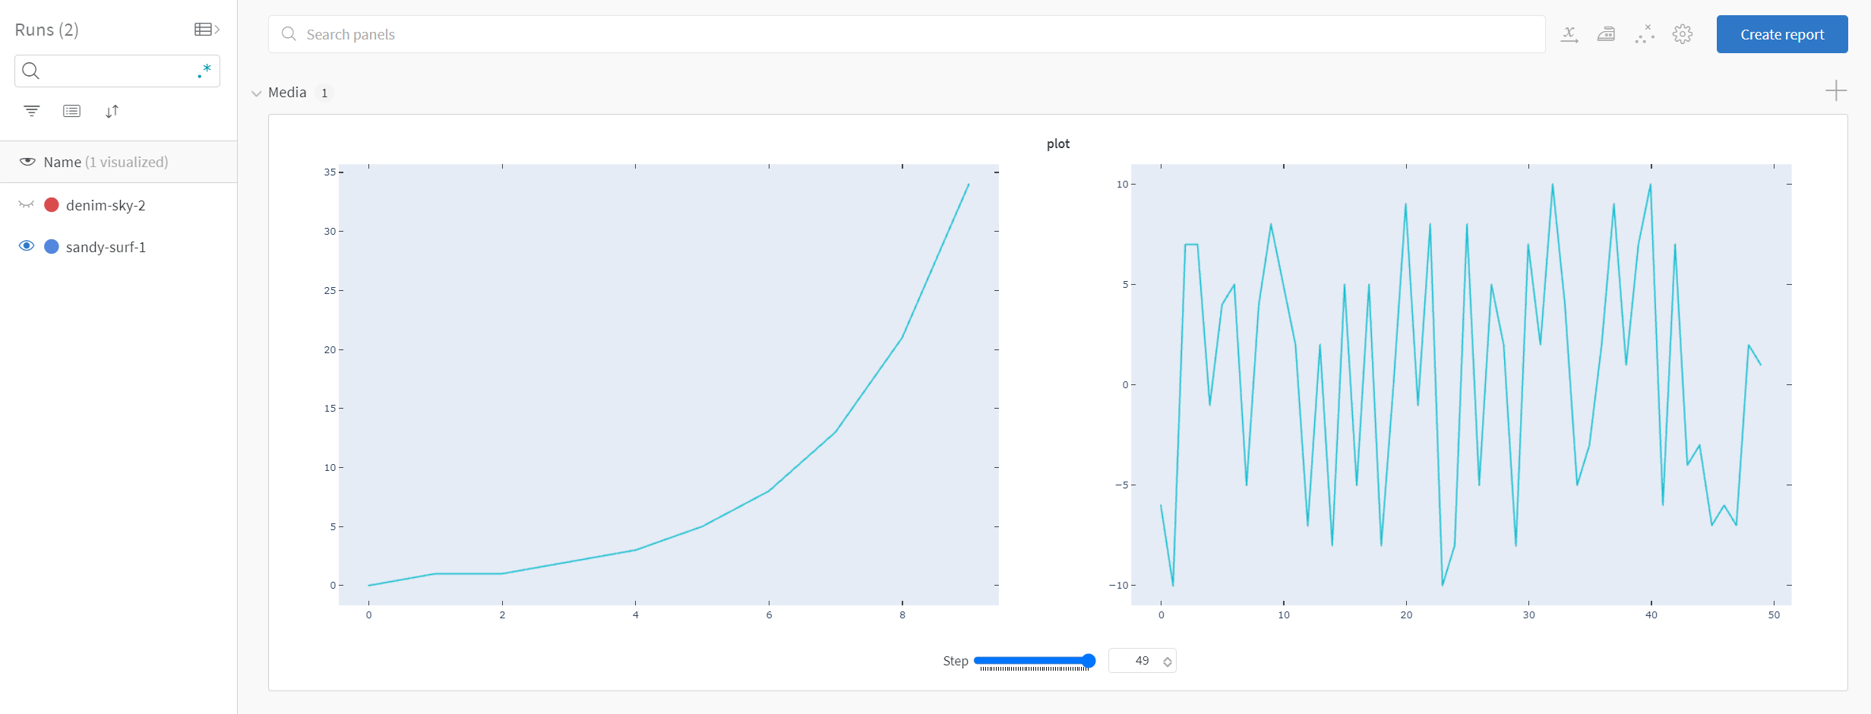The width and height of the screenshot is (1871, 714).
Task: Click the step number stepper arrows
Action: (1168, 662)
